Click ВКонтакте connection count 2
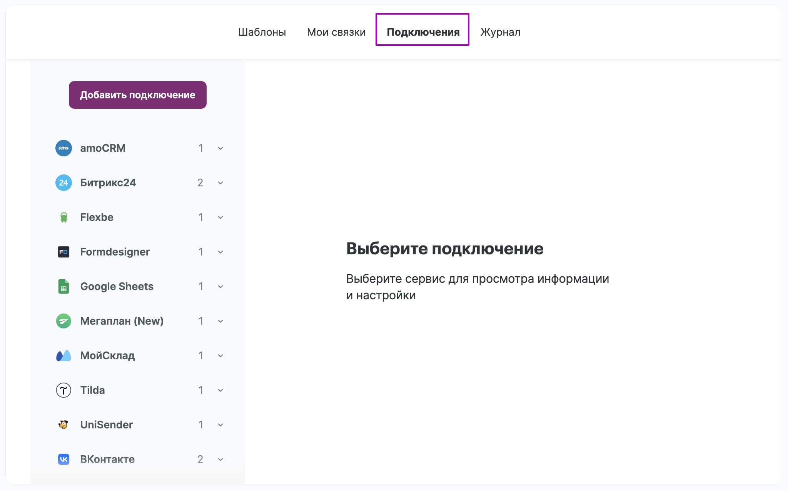This screenshot has width=788, height=491. coord(200,459)
